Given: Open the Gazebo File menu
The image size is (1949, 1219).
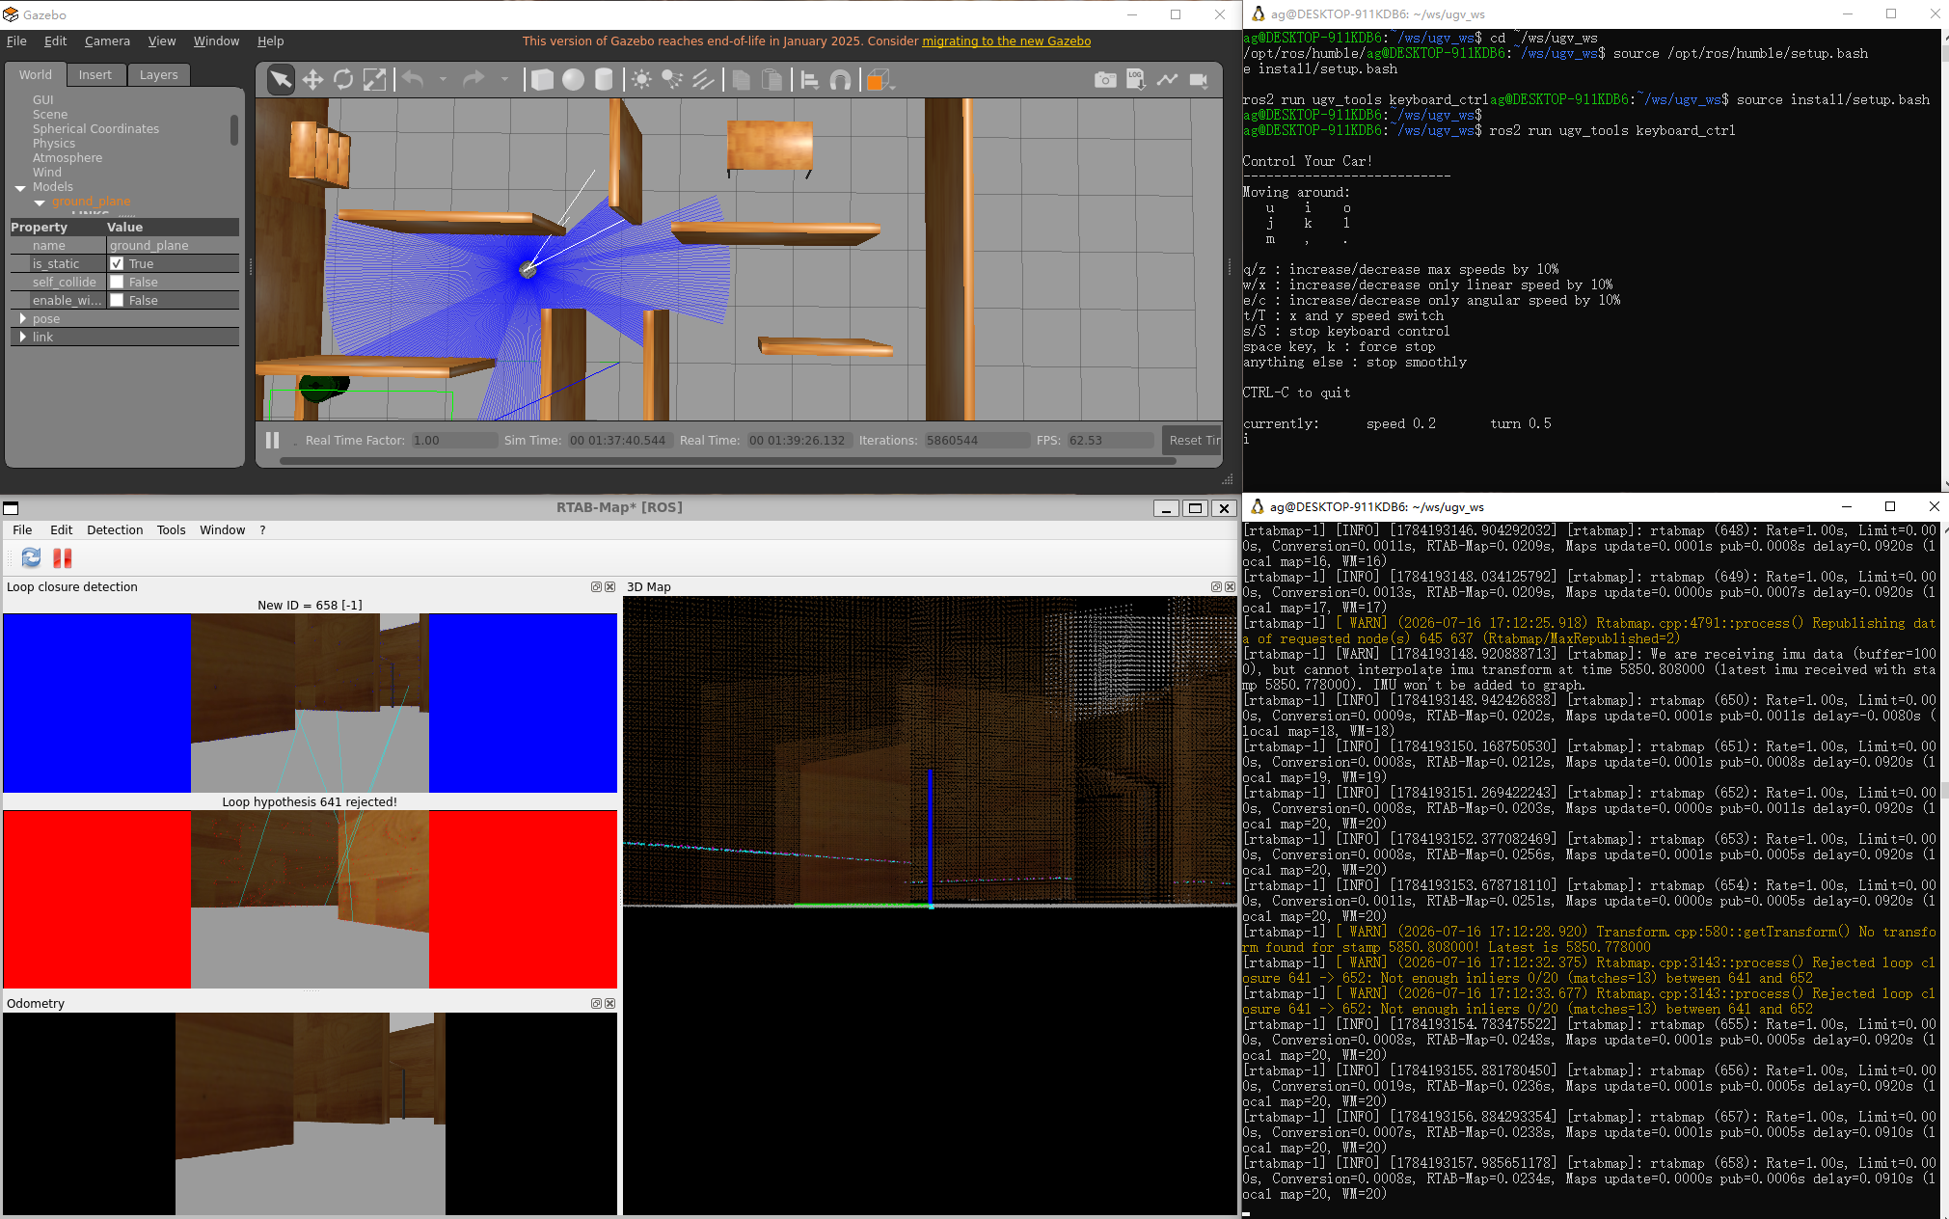Looking at the screenshot, I should tap(16, 41).
